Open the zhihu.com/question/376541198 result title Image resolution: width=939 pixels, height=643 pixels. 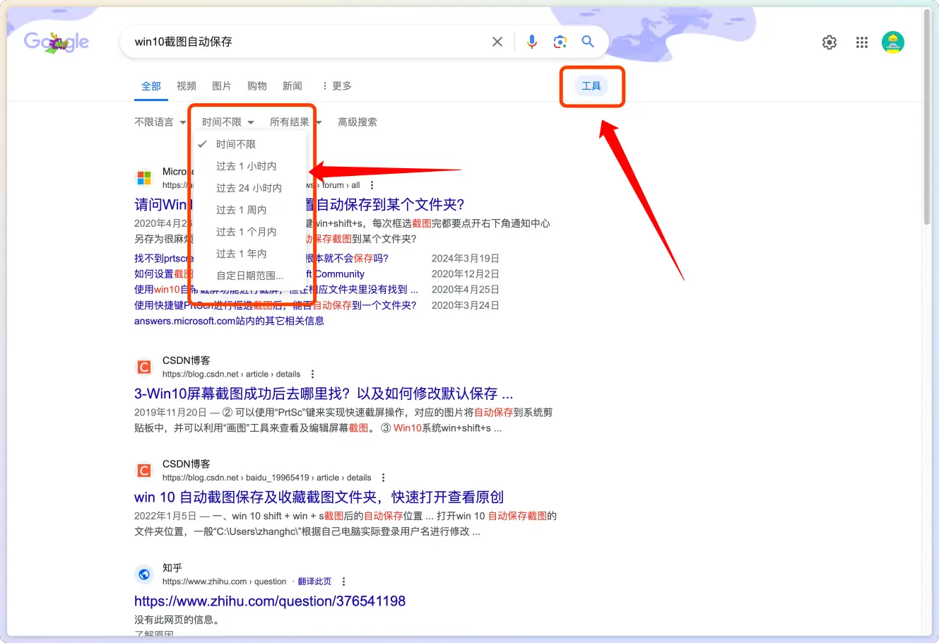coord(270,601)
